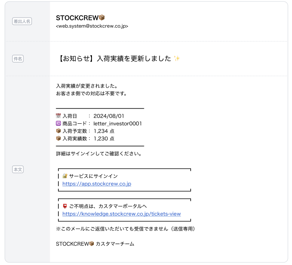The image size is (292, 265).
Task: Click the lock icon beside サービスにサインイン
Action: coord(65,176)
